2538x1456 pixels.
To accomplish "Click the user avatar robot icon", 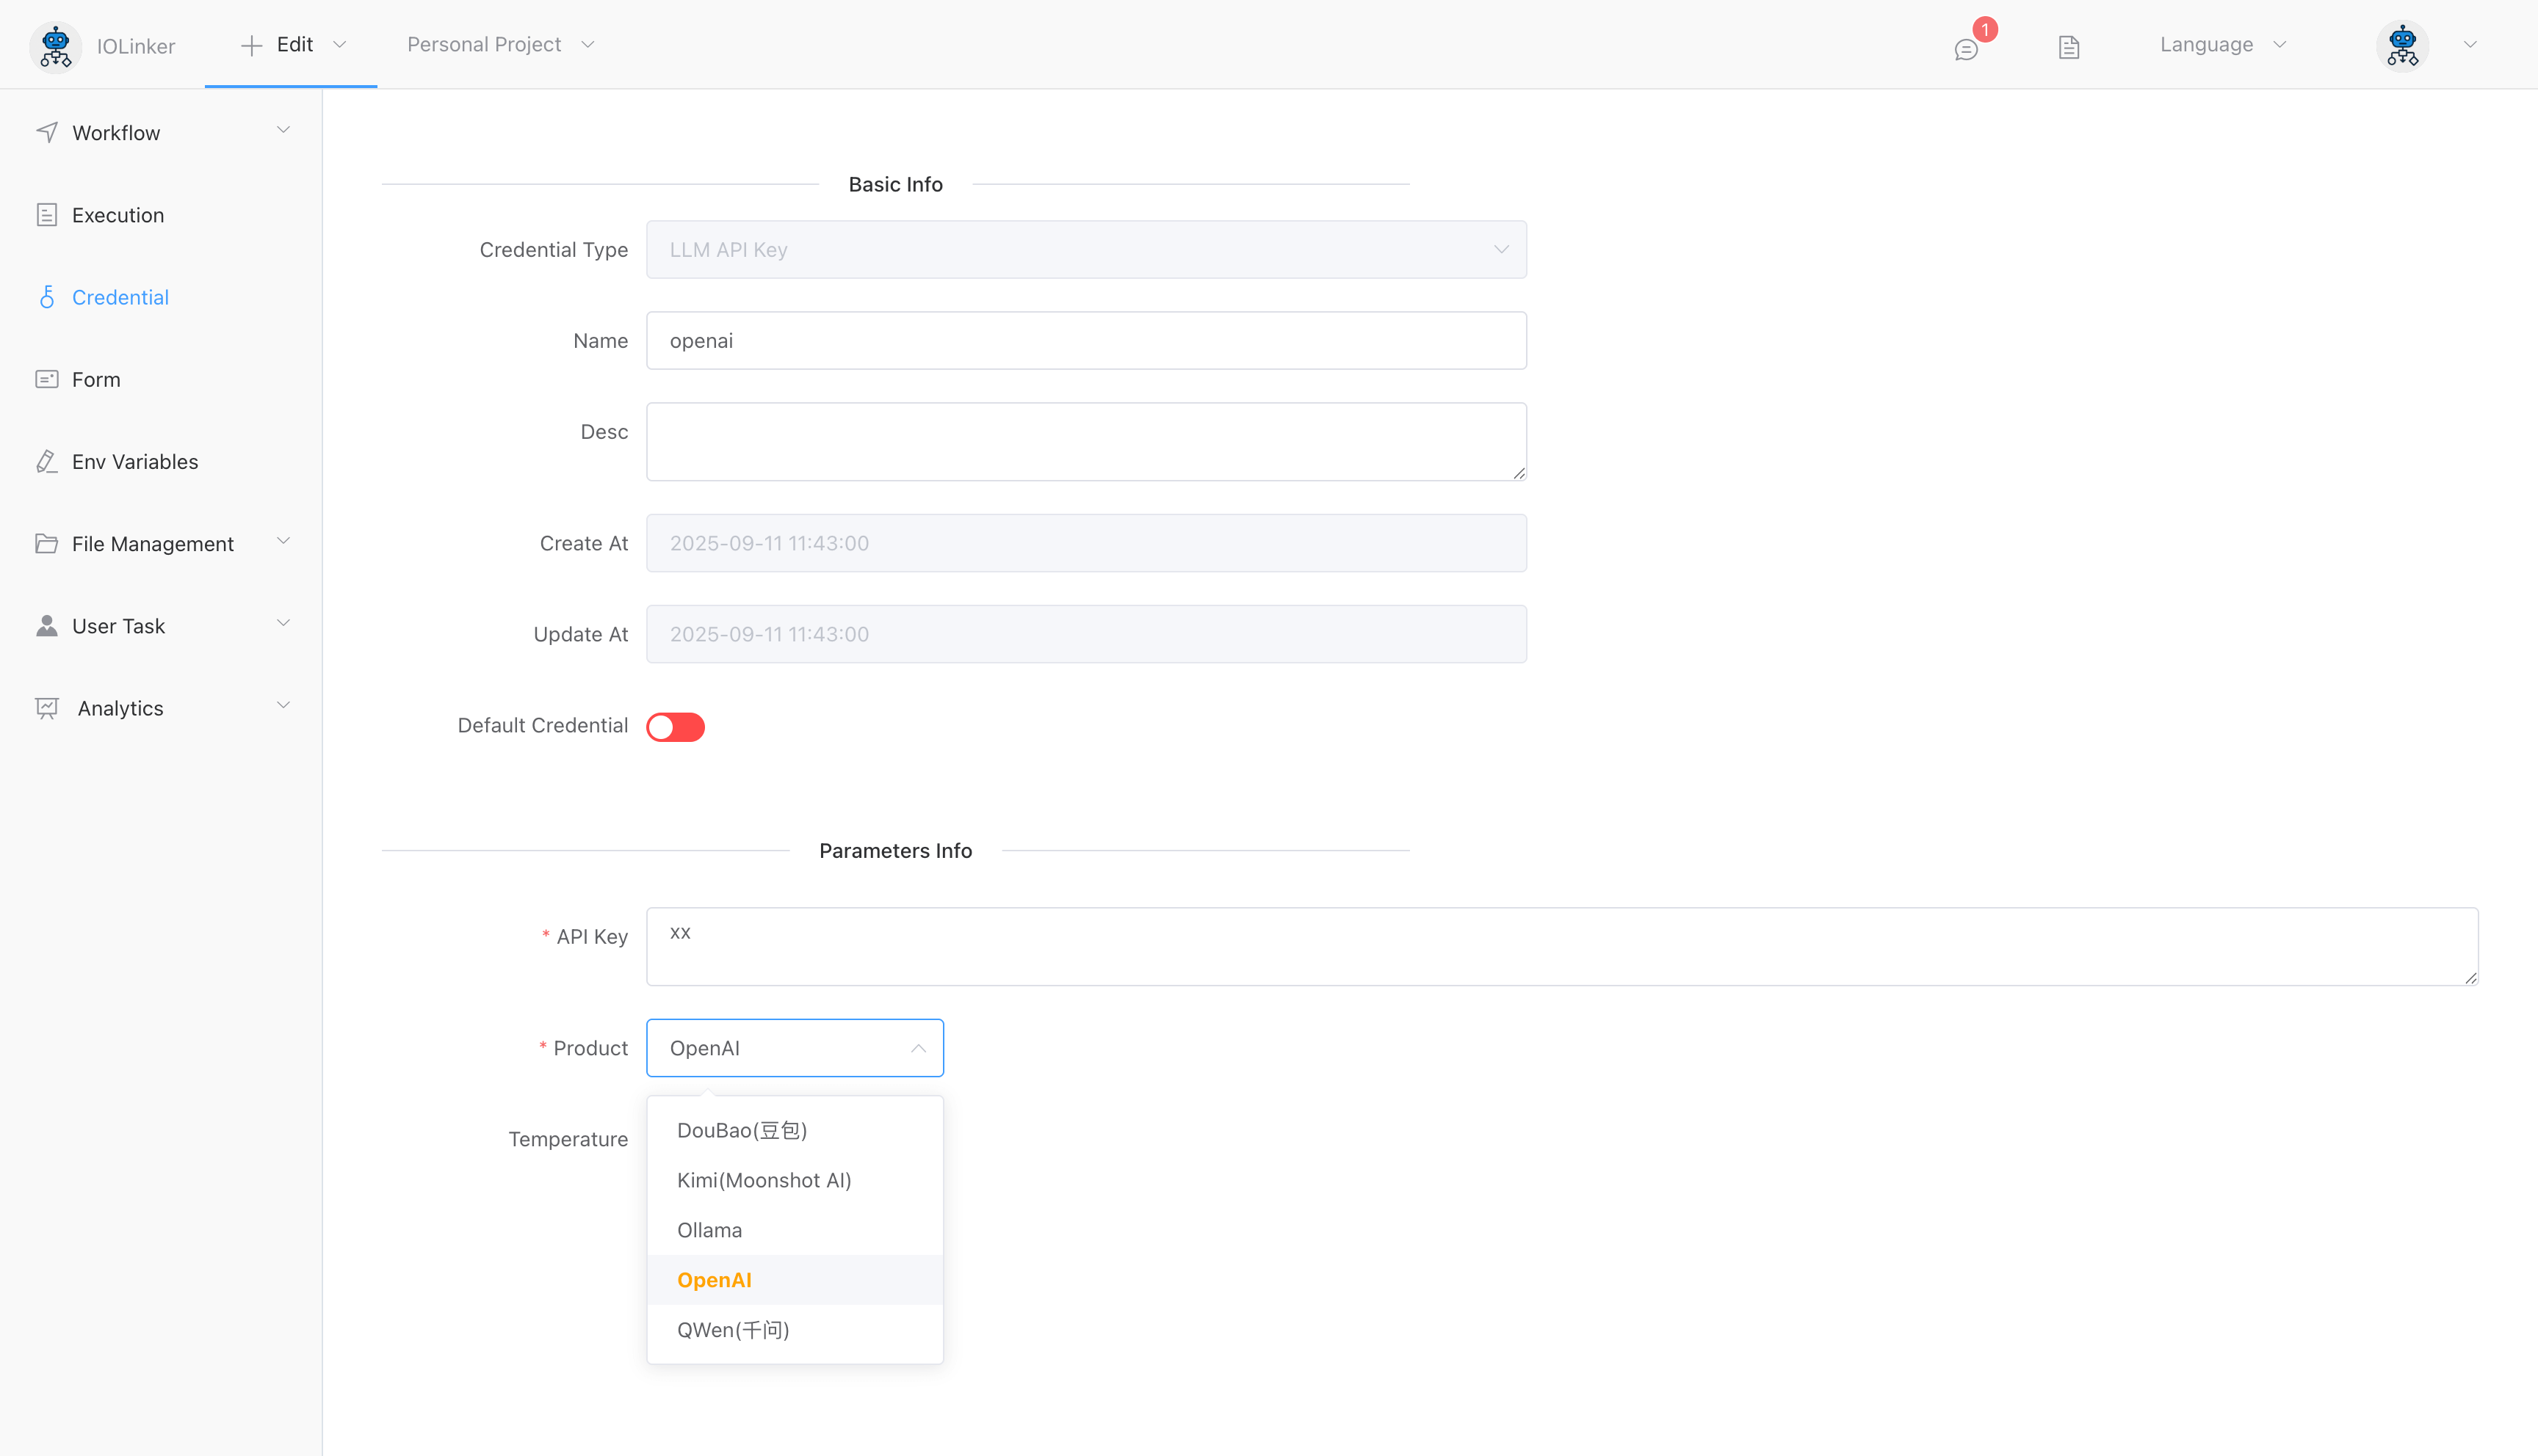I will point(2402,46).
